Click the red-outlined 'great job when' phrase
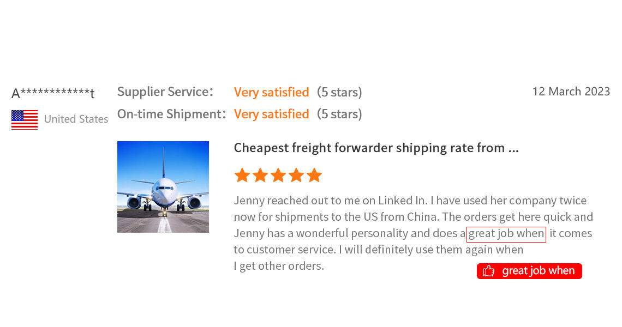 pos(506,234)
